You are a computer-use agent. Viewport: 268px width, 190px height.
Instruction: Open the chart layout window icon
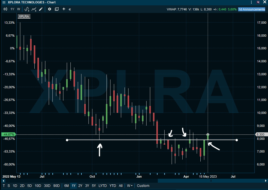point(57,9)
